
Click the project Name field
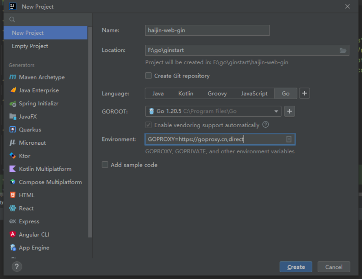pyautogui.click(x=207, y=30)
